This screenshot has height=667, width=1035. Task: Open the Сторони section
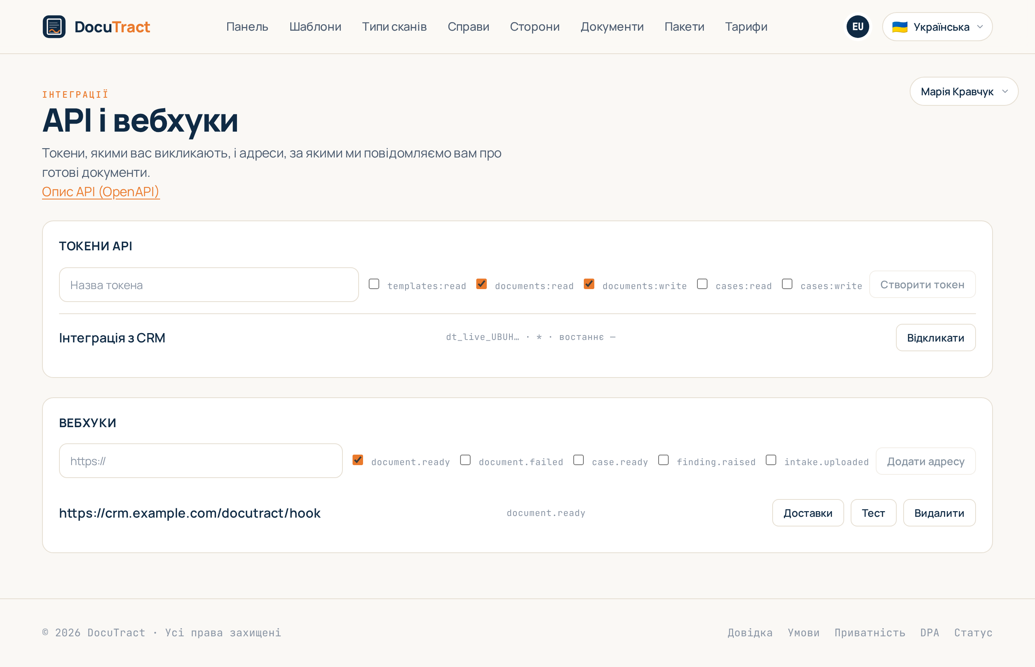tap(534, 27)
